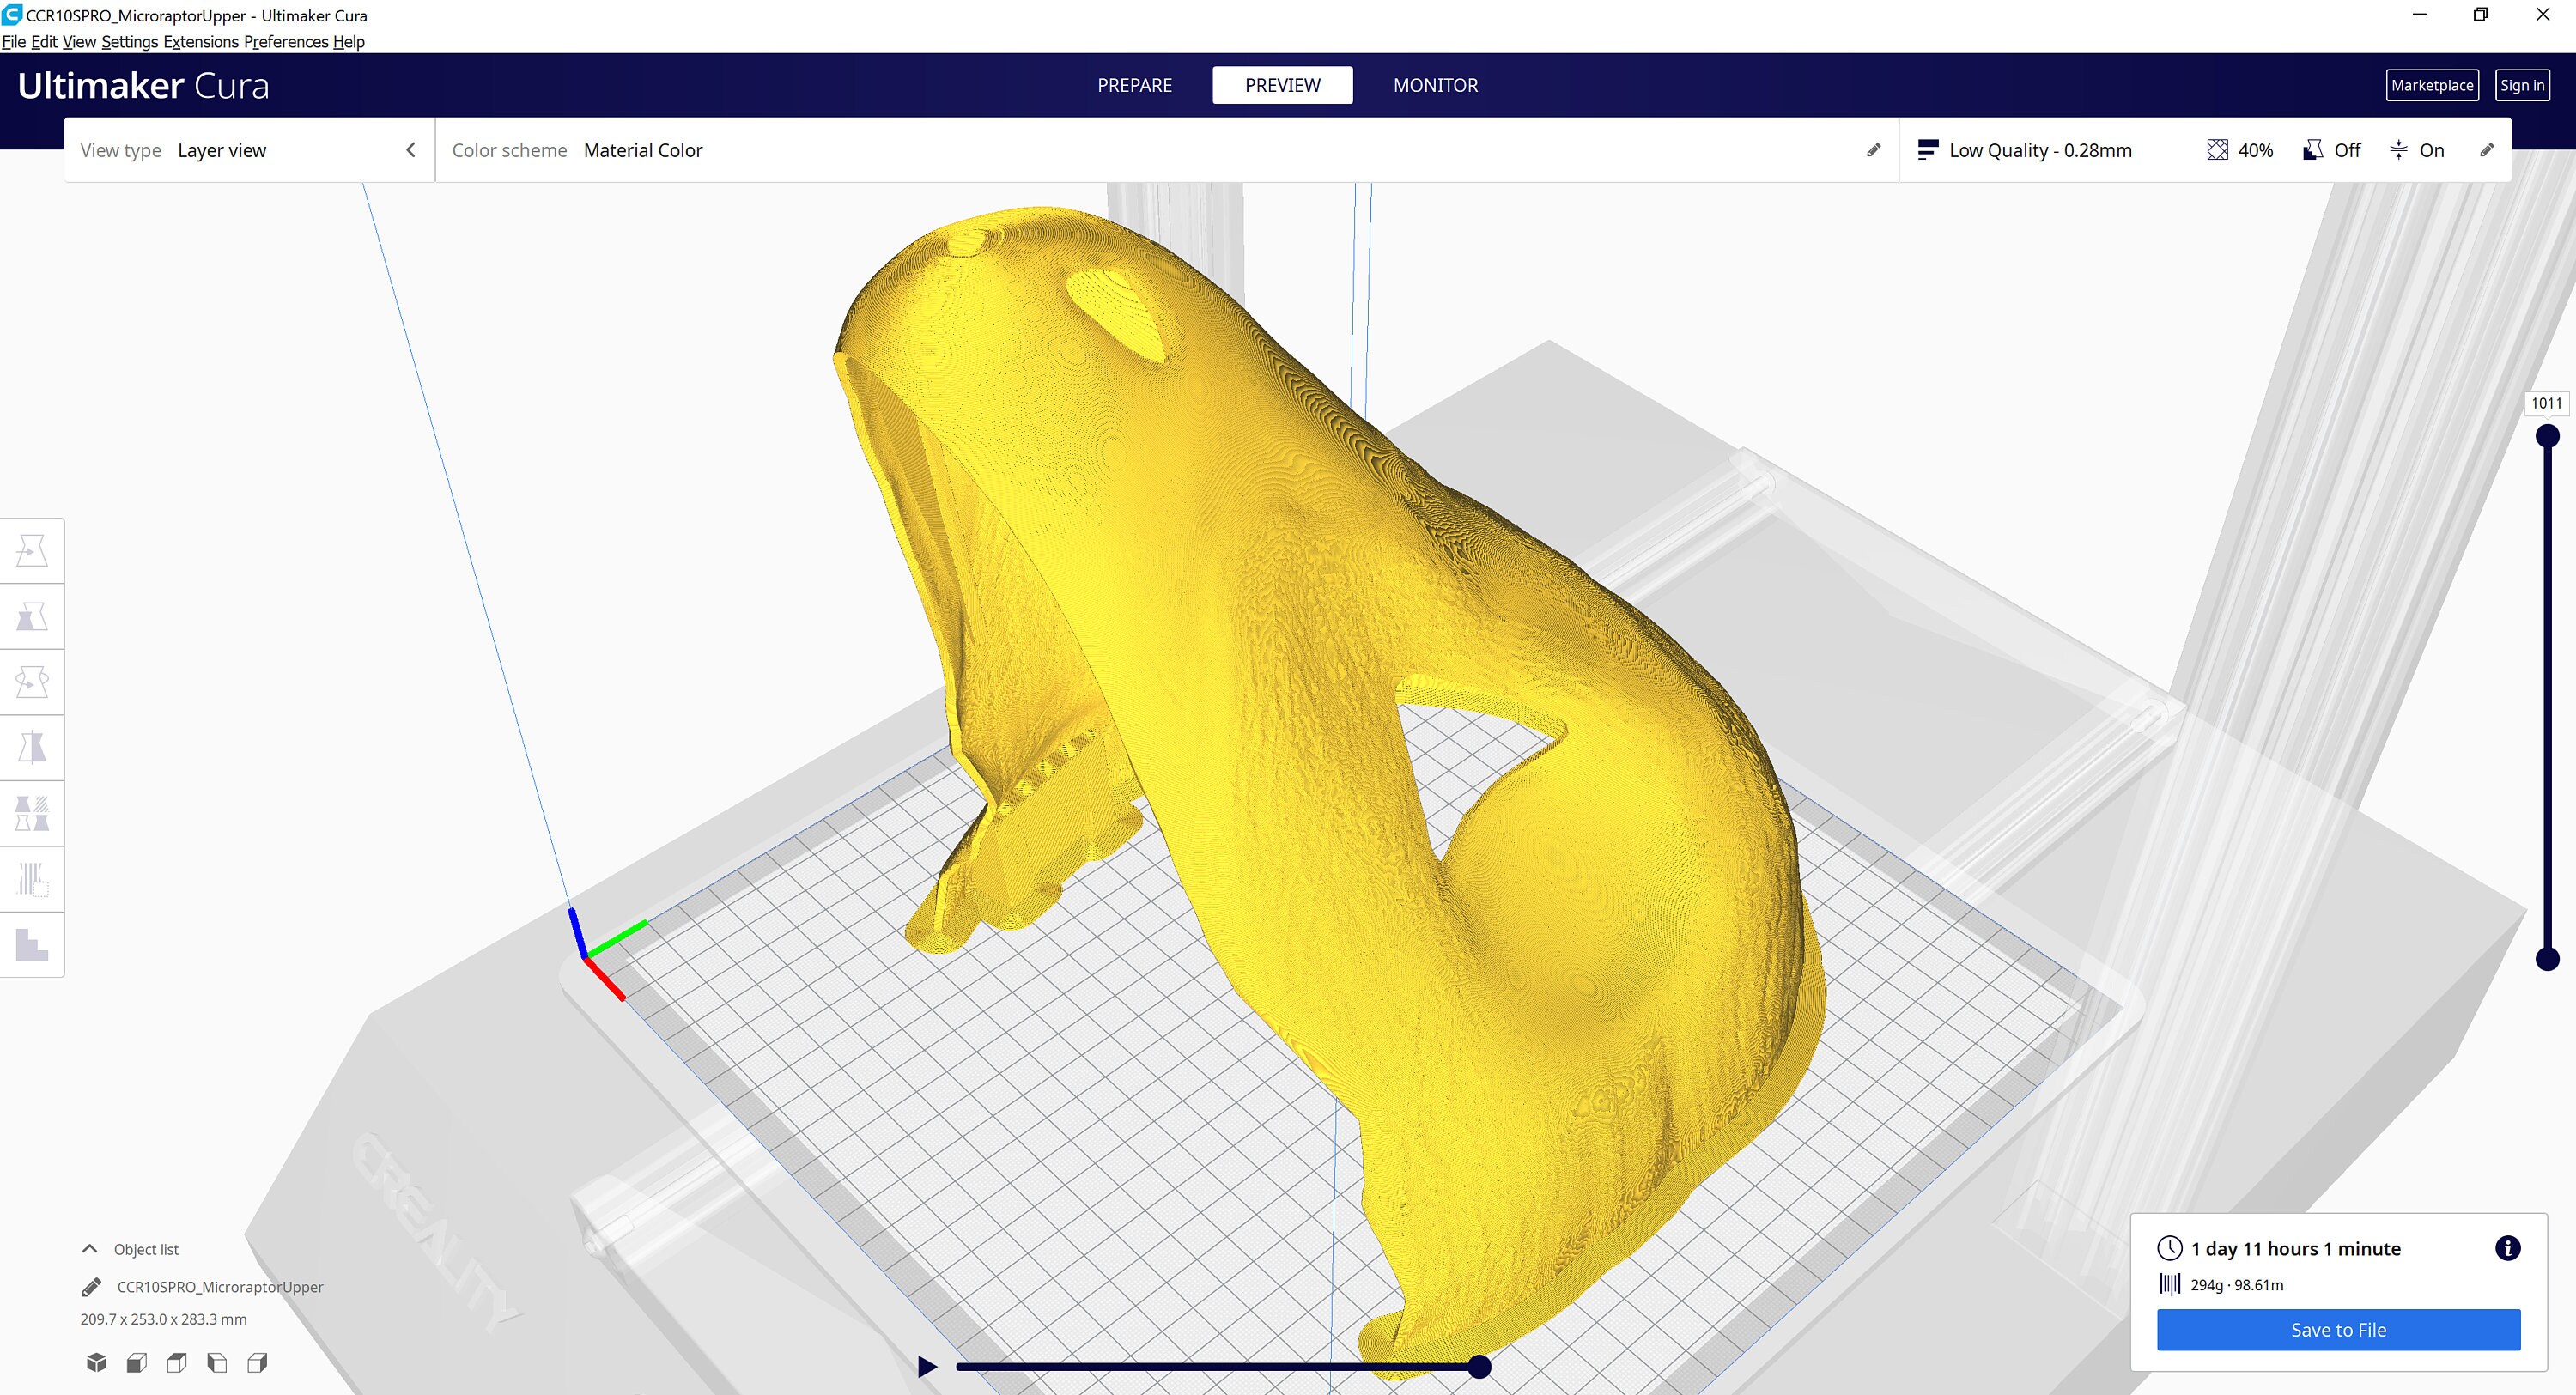Click the layer number field showing 1011
2576x1395 pixels.
pos(2546,403)
